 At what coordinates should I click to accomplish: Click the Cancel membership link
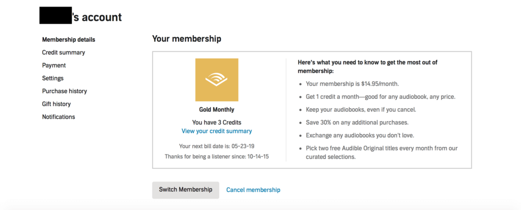253,190
